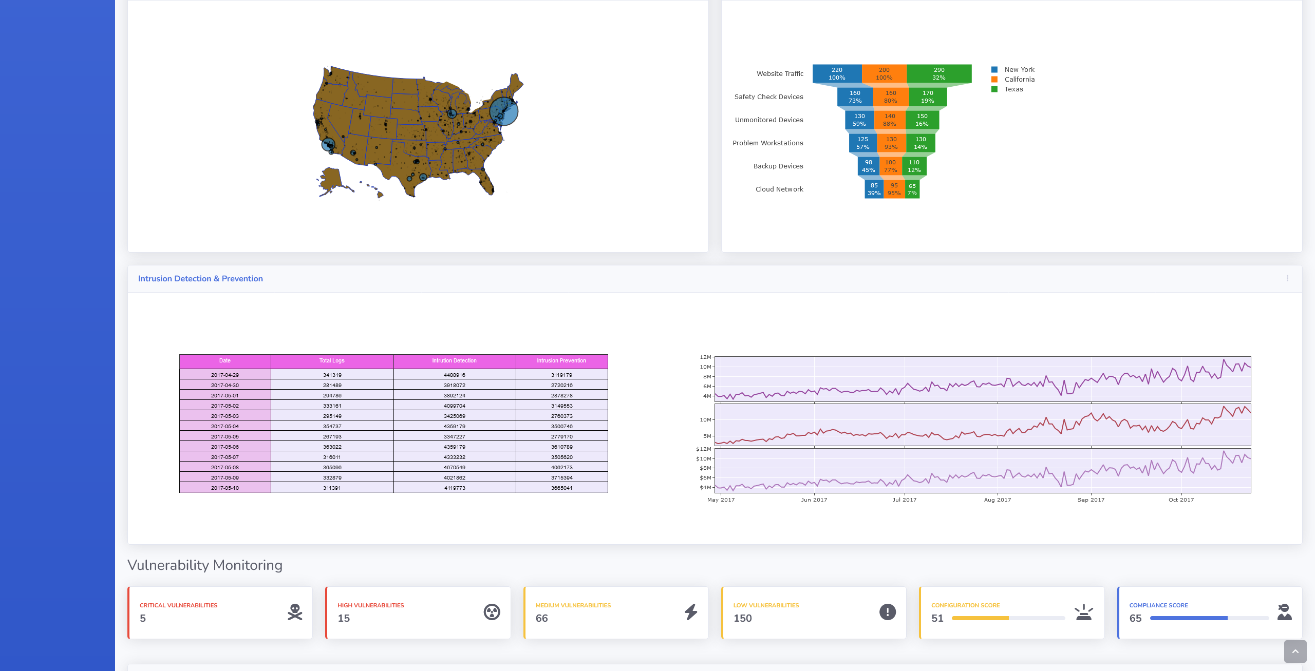Image resolution: width=1315 pixels, height=671 pixels.
Task: Click the large New York bubble on map
Action: coord(503,111)
